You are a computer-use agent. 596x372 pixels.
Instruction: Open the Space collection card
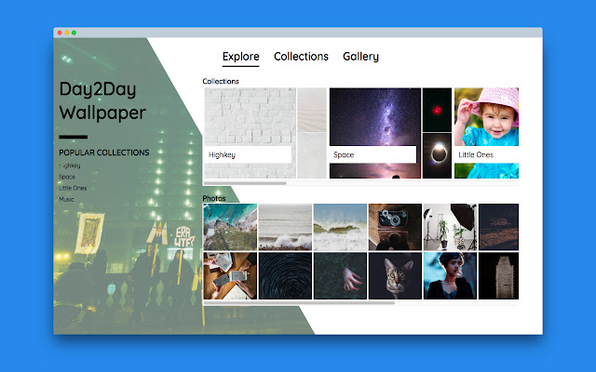tap(390, 133)
